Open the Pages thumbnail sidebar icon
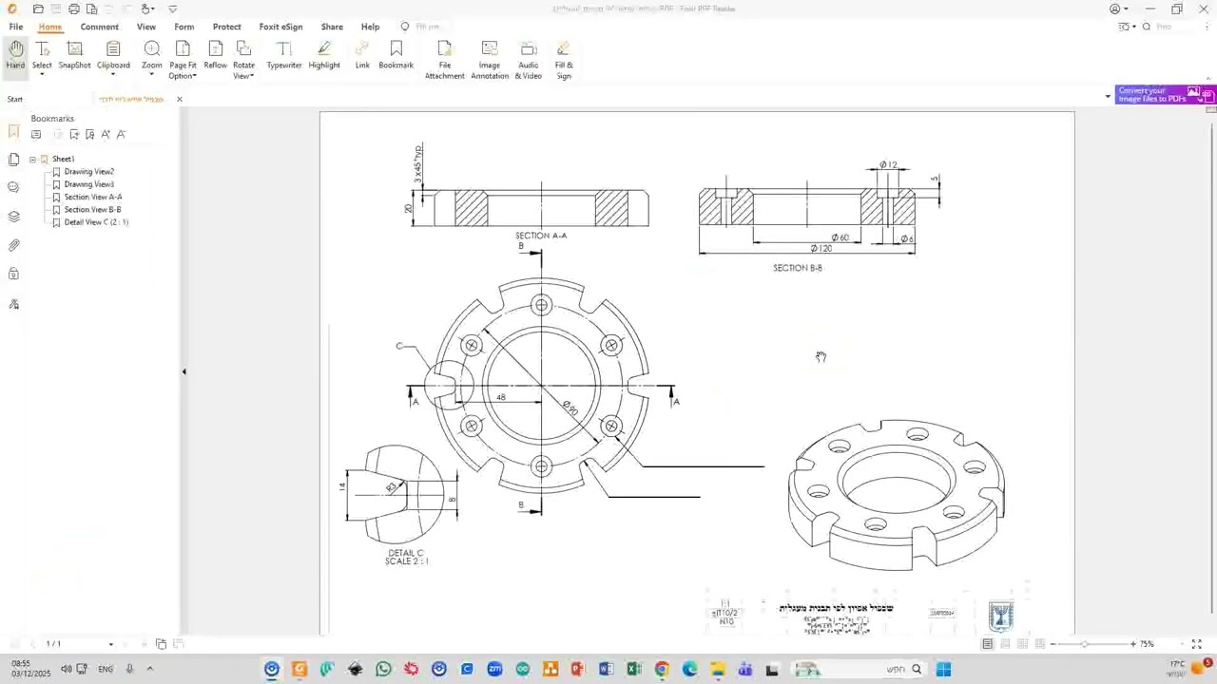The width and height of the screenshot is (1217, 684). pos(13,160)
